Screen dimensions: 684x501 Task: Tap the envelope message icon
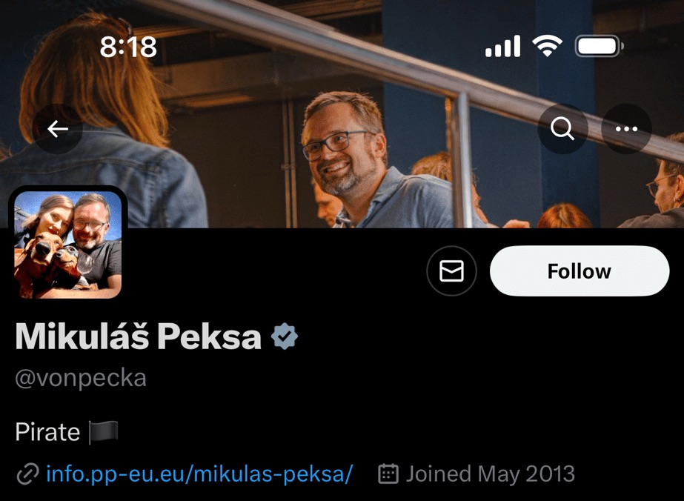pos(451,271)
